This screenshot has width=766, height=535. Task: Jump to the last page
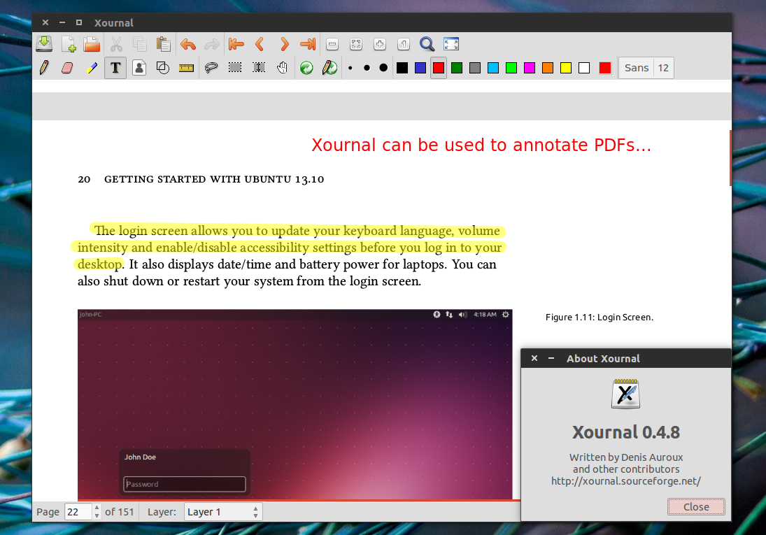(306, 43)
